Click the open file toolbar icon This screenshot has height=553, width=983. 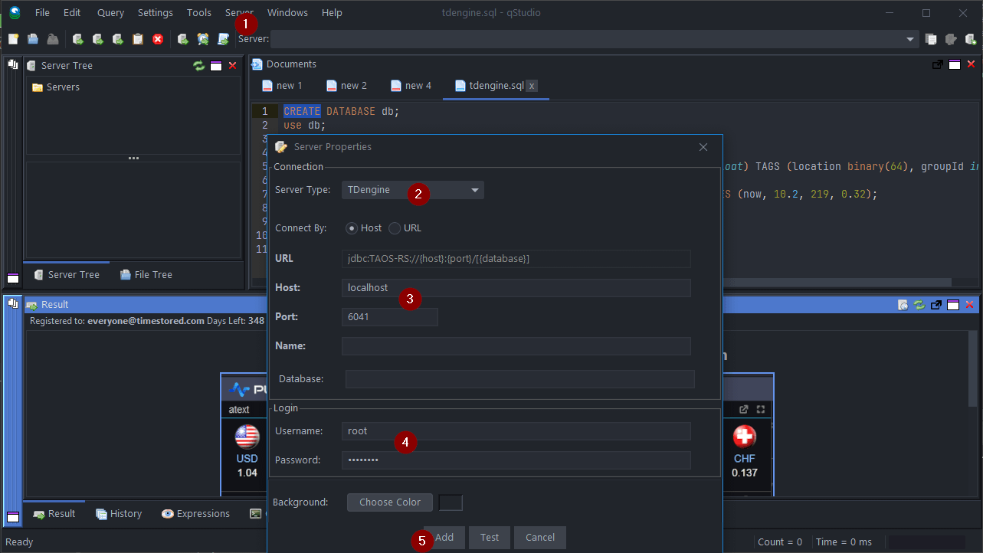tap(33, 39)
